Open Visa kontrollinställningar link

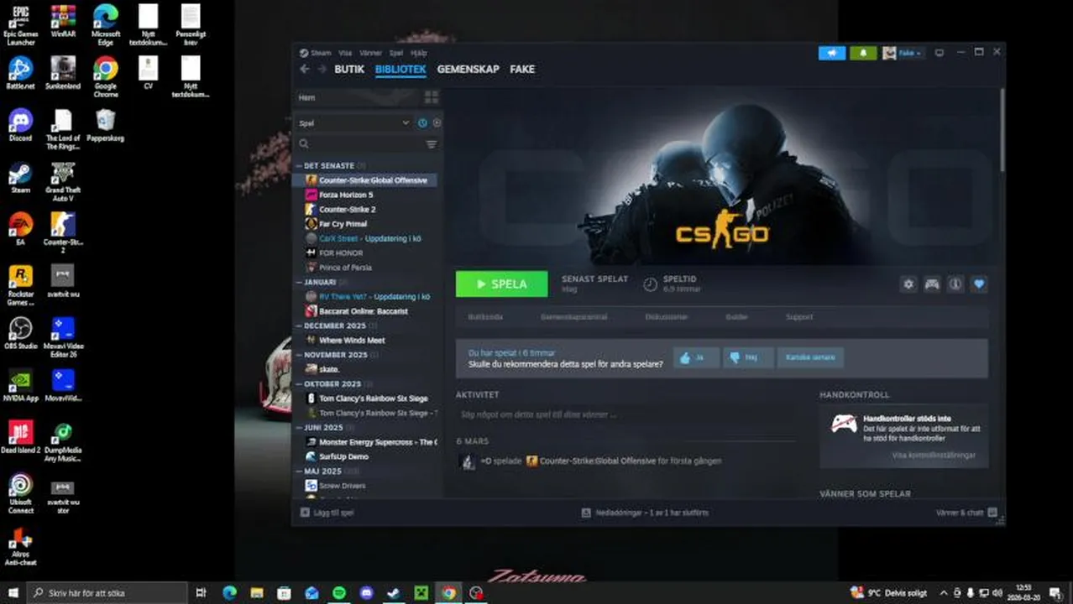coord(934,456)
